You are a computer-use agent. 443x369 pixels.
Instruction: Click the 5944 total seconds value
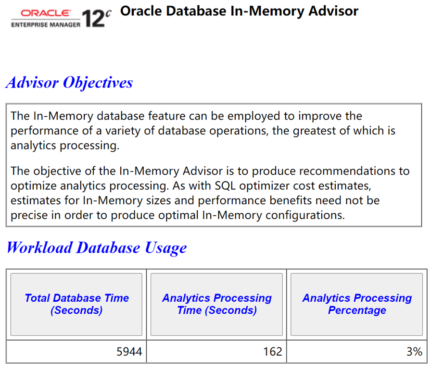(x=129, y=352)
